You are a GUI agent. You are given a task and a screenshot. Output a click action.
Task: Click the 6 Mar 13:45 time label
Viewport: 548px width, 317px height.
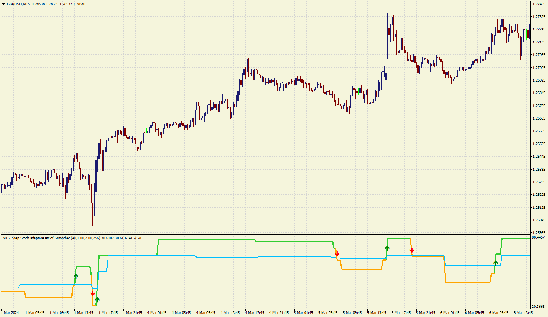point(522,313)
